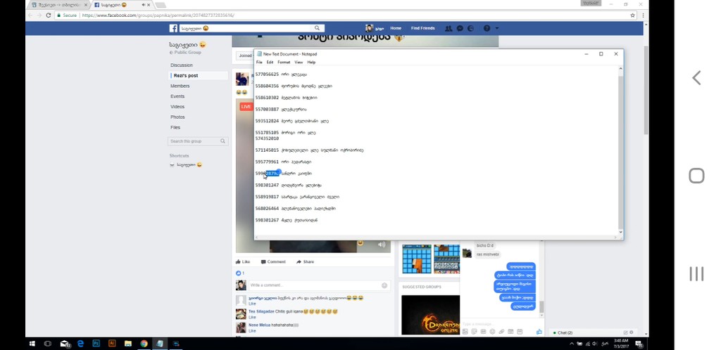Open Photos in the group sidebar

[177, 117]
